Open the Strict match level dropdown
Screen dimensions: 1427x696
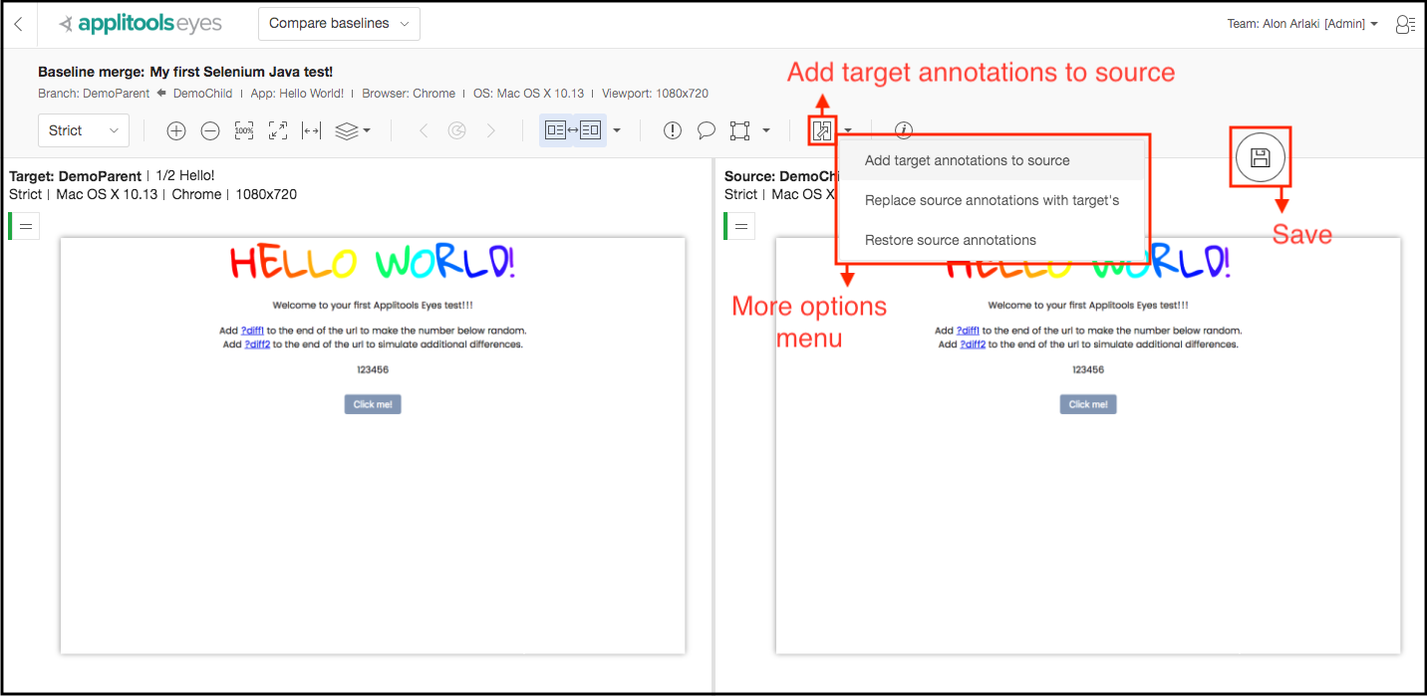[83, 130]
